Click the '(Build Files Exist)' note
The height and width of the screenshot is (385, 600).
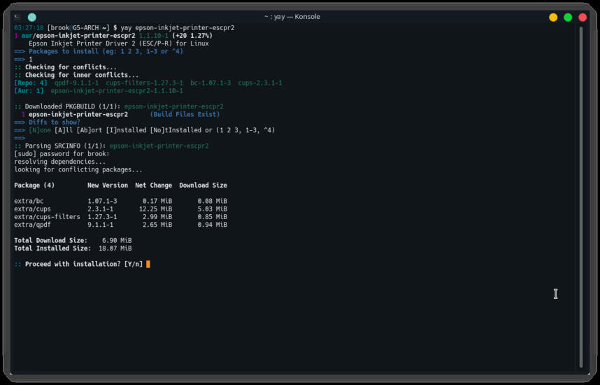pos(185,114)
